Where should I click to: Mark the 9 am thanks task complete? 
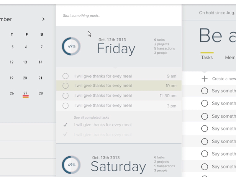(65, 76)
